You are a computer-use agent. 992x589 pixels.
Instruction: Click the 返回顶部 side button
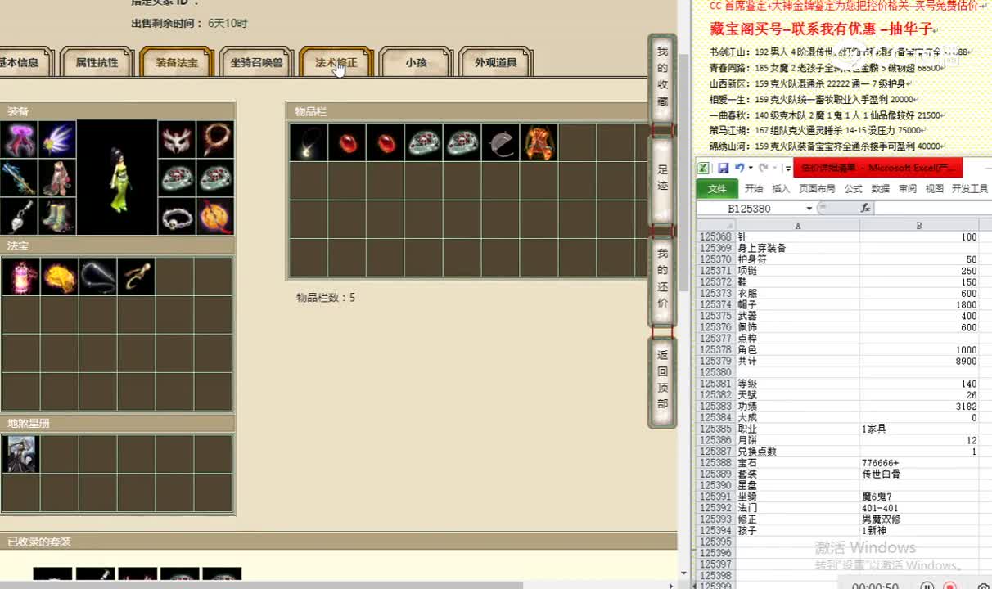[x=662, y=382]
